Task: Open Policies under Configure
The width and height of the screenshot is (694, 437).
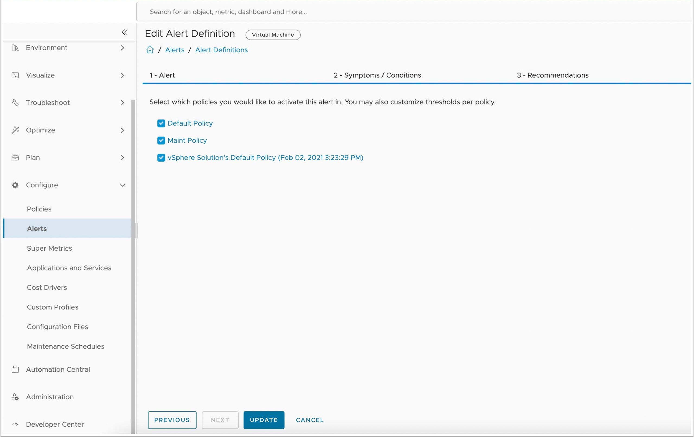Action: coord(39,209)
